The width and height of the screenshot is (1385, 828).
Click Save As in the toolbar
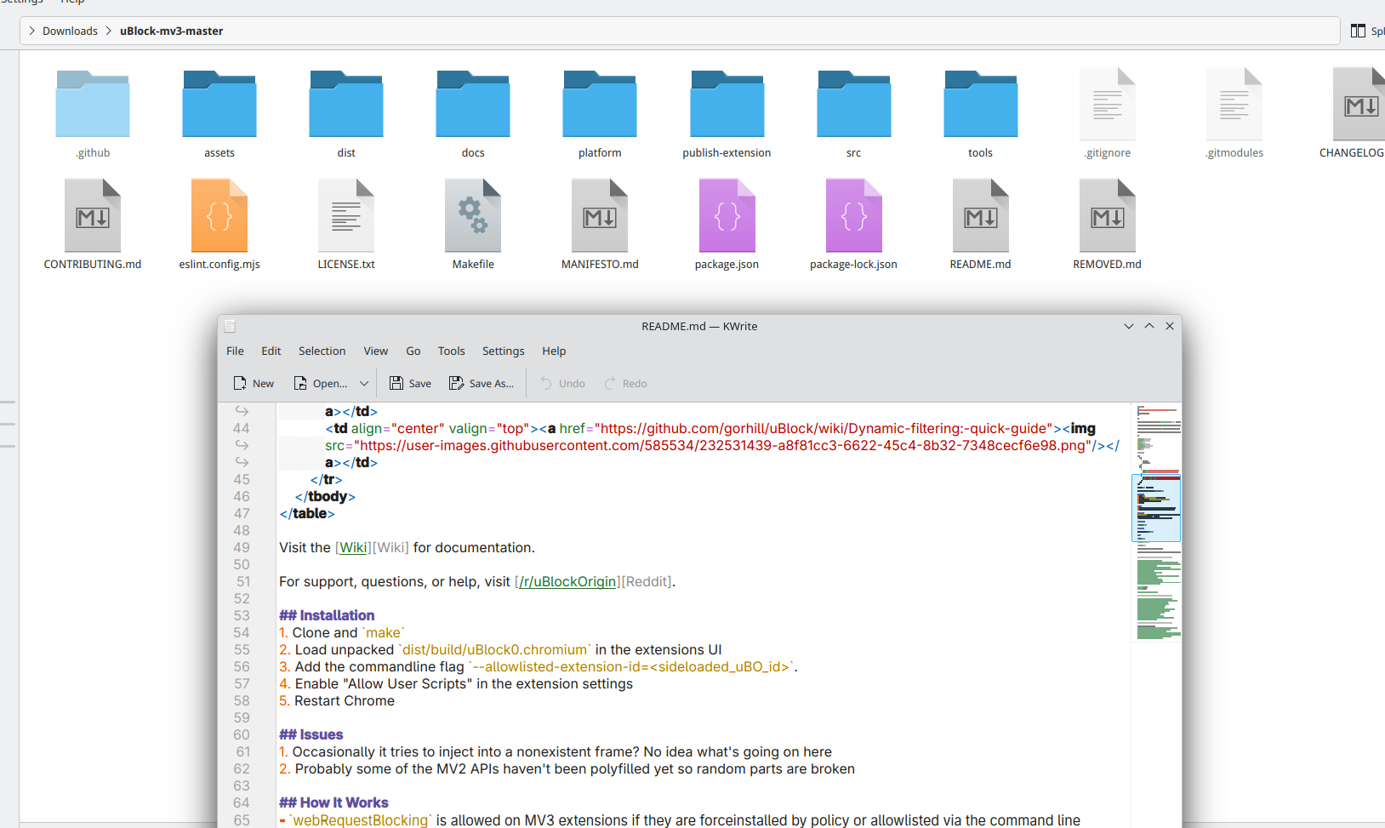pos(482,384)
